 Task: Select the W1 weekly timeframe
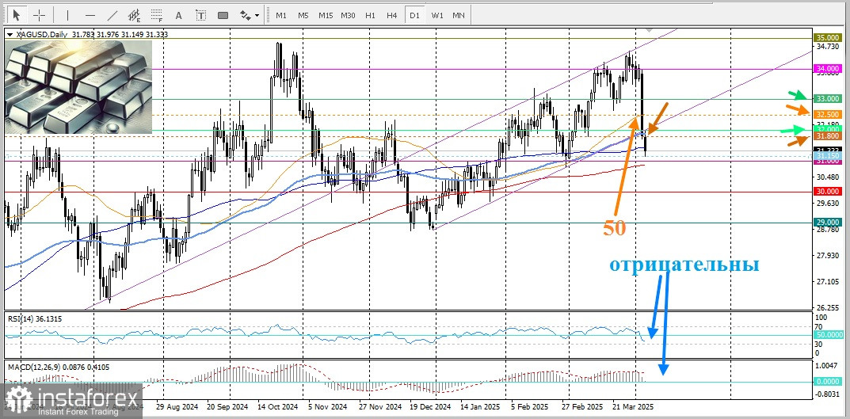(x=436, y=15)
